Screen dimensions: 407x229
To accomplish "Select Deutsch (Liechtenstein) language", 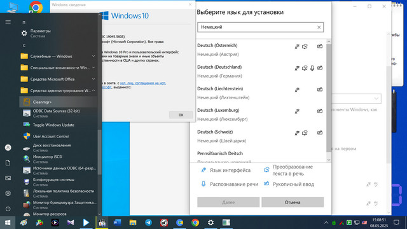I will (x=260, y=93).
